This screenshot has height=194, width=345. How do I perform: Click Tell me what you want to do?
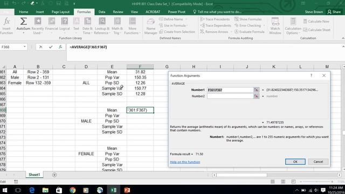[x=217, y=12]
